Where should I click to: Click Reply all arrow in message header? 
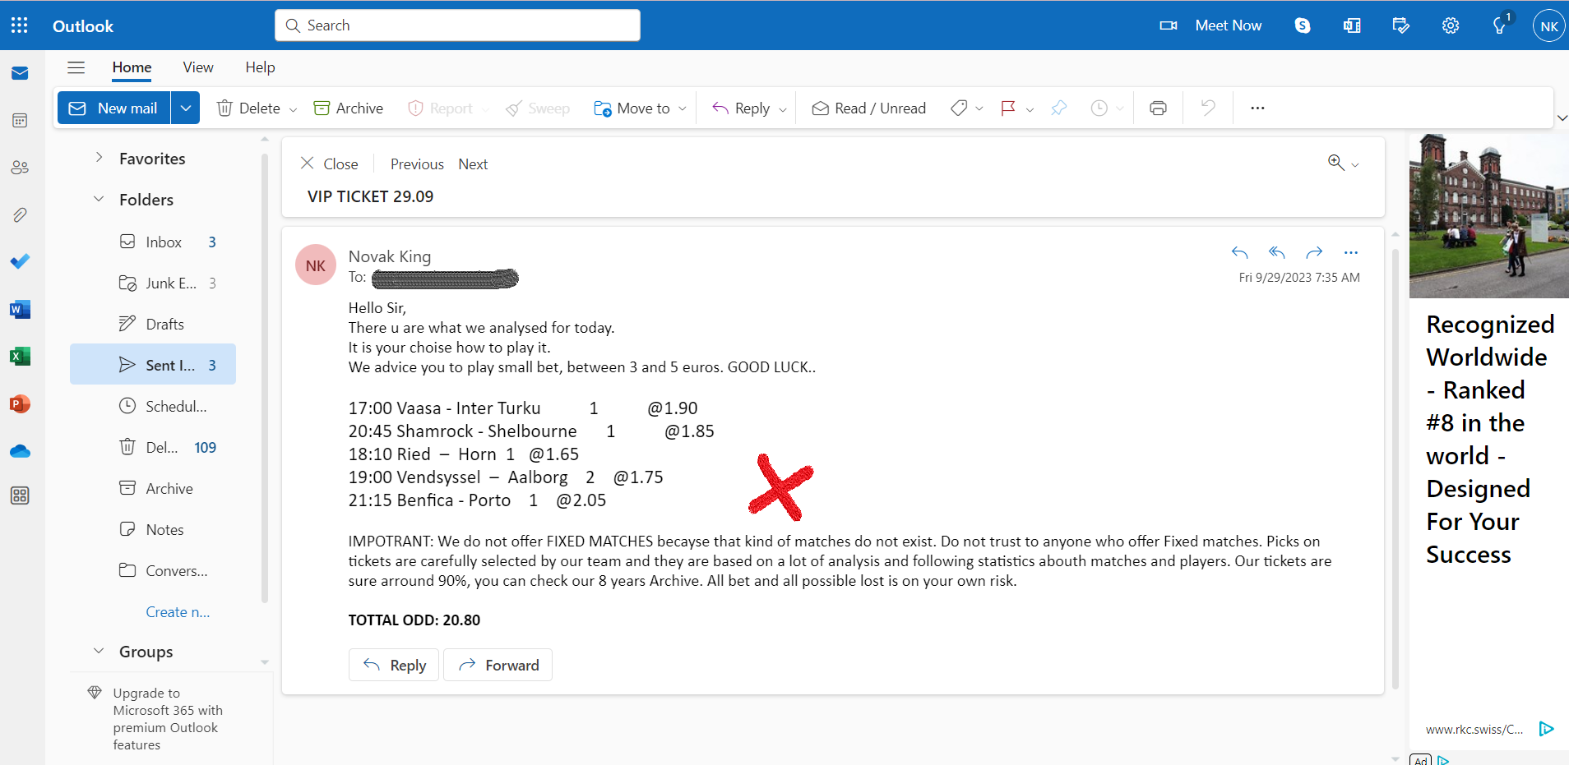tap(1276, 252)
